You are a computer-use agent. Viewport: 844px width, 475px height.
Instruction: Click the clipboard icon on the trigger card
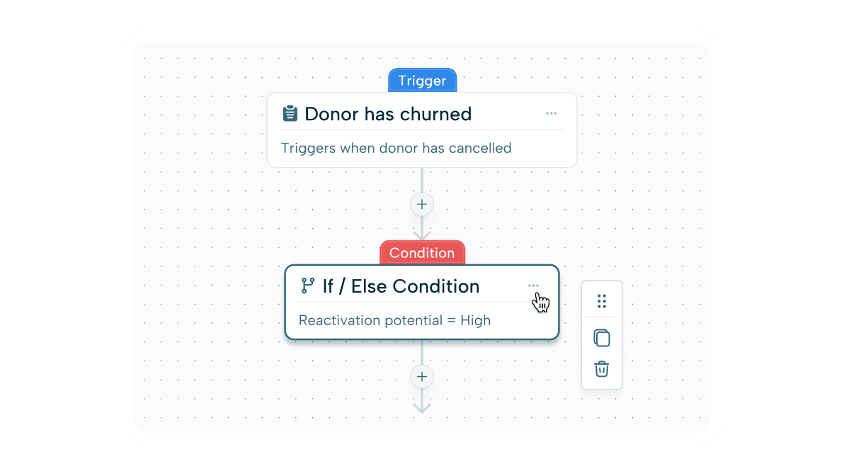[x=290, y=114]
